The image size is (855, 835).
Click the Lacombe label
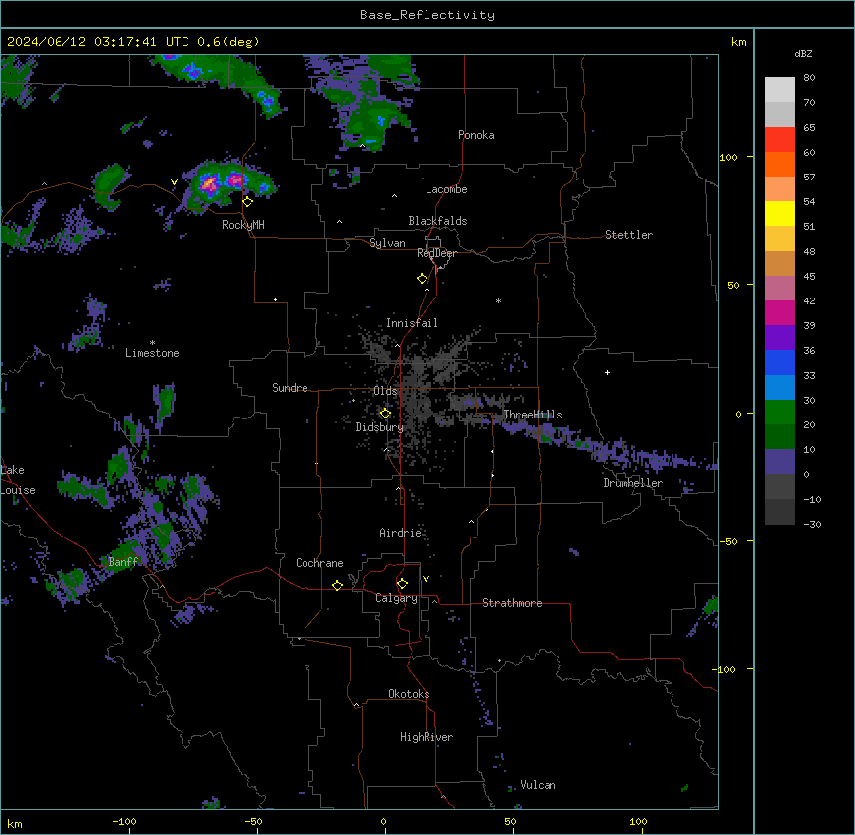(x=446, y=189)
